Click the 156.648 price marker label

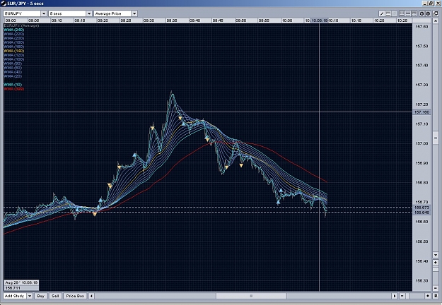pos(421,213)
